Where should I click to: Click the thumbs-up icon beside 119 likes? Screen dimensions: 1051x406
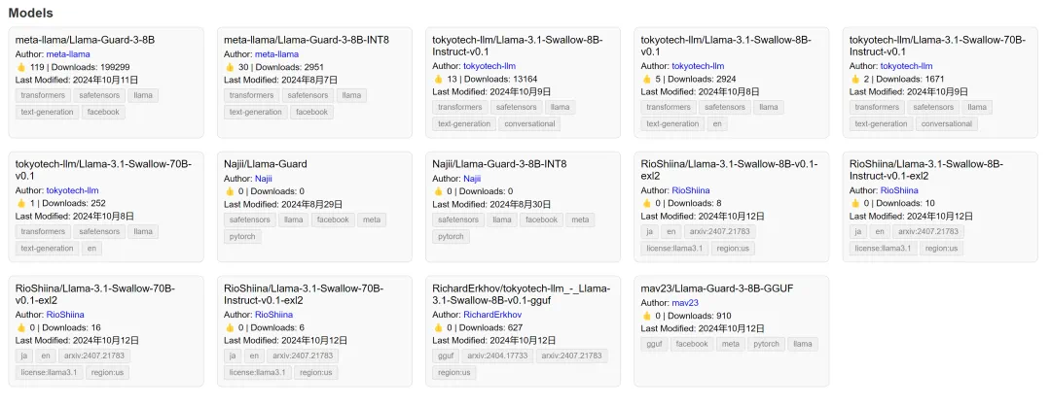(x=21, y=67)
